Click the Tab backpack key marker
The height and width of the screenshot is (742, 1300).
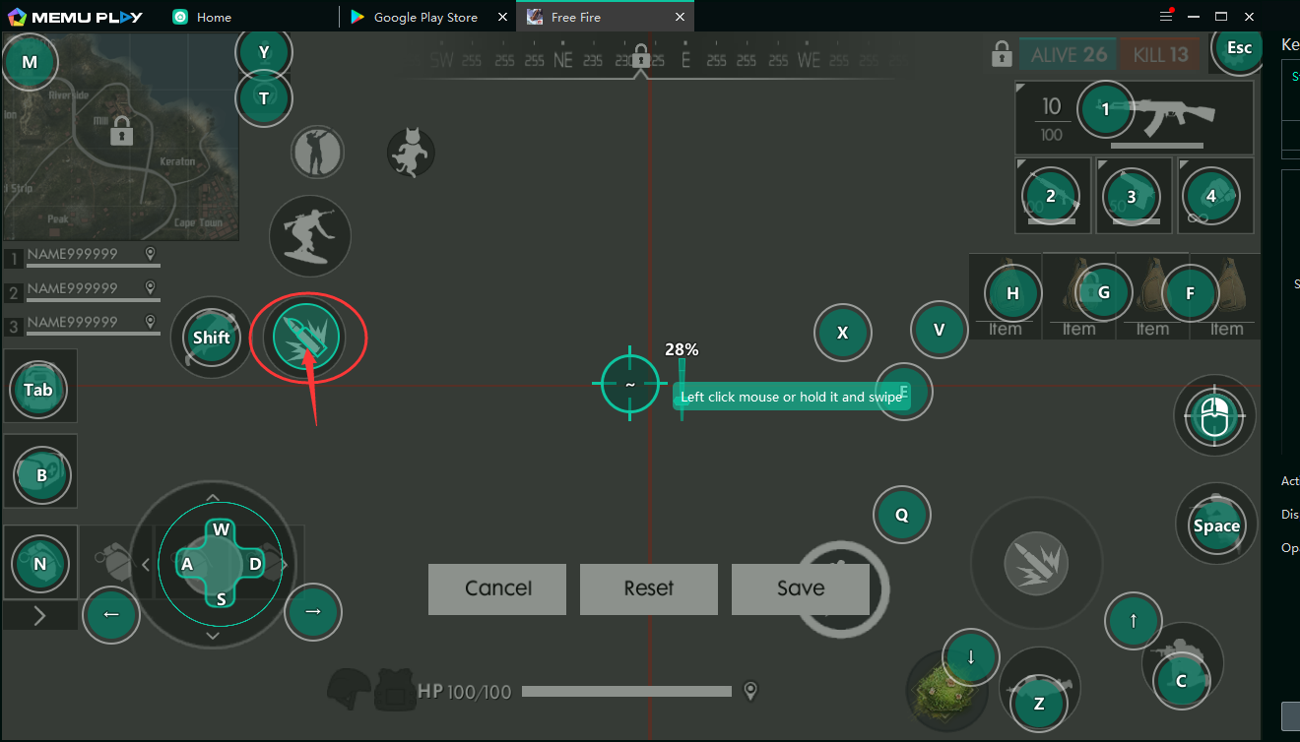coord(38,390)
